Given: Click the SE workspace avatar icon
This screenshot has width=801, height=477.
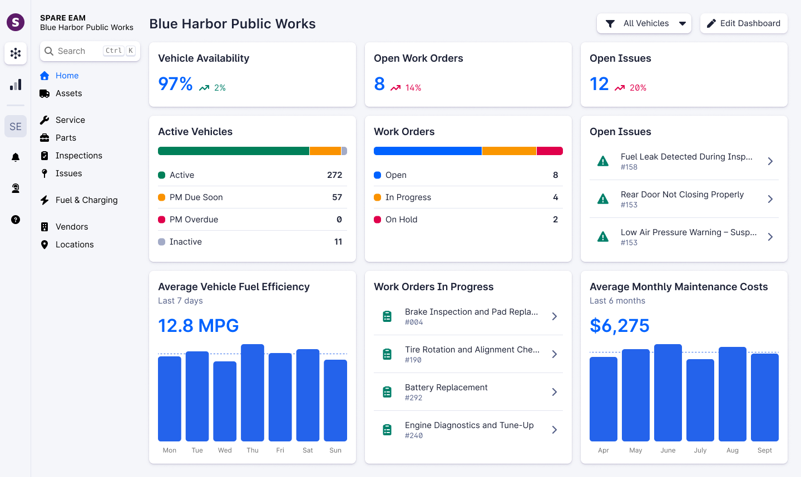Looking at the screenshot, I should [x=15, y=126].
